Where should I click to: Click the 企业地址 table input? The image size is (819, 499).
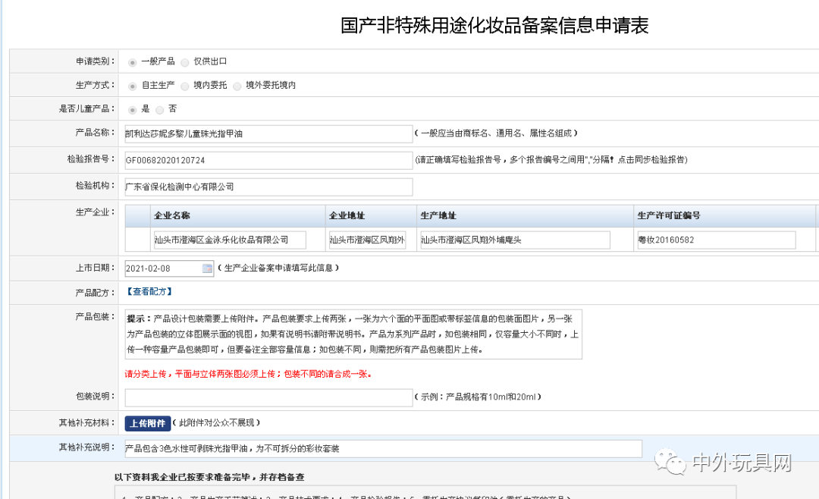367,240
